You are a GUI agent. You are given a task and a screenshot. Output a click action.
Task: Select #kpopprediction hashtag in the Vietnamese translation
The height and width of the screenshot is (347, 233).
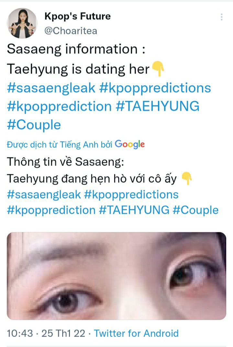tap(51, 210)
